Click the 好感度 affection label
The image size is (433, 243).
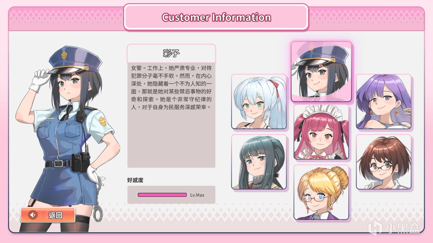[135, 180]
